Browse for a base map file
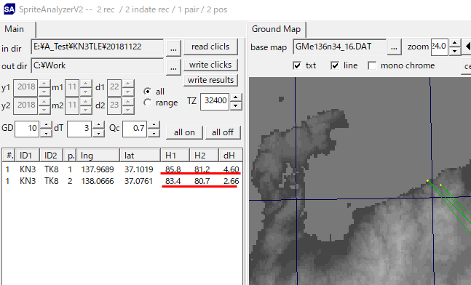The width and height of the screenshot is (471, 285). pos(394,48)
